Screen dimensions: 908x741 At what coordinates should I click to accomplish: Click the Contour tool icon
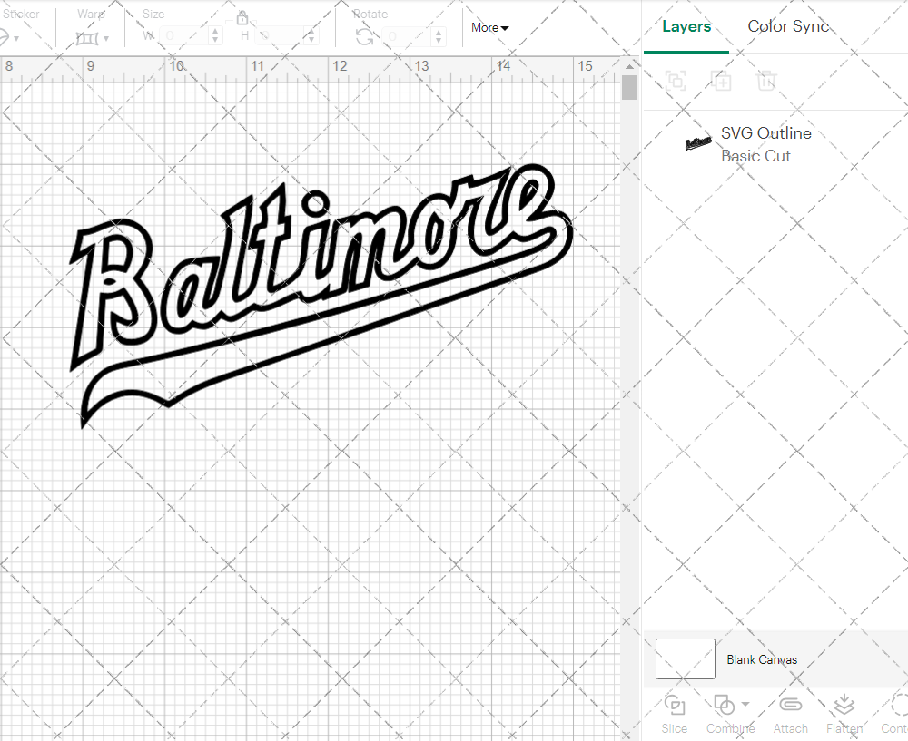click(x=899, y=705)
